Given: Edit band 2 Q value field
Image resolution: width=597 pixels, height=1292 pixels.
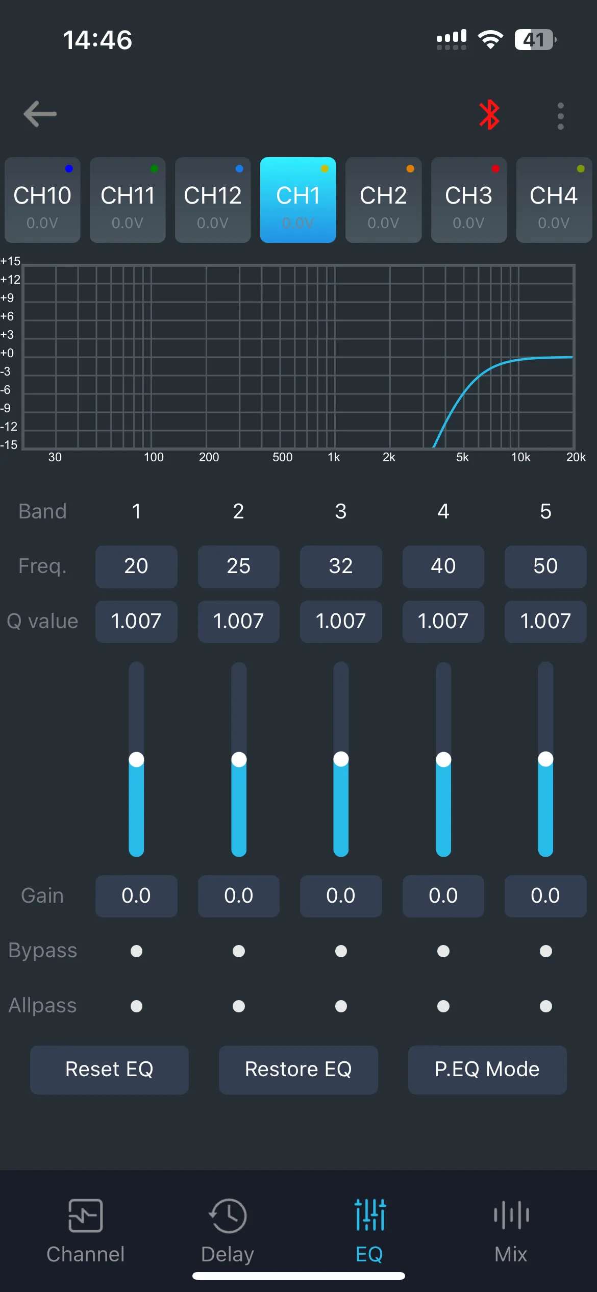Looking at the screenshot, I should 239,622.
